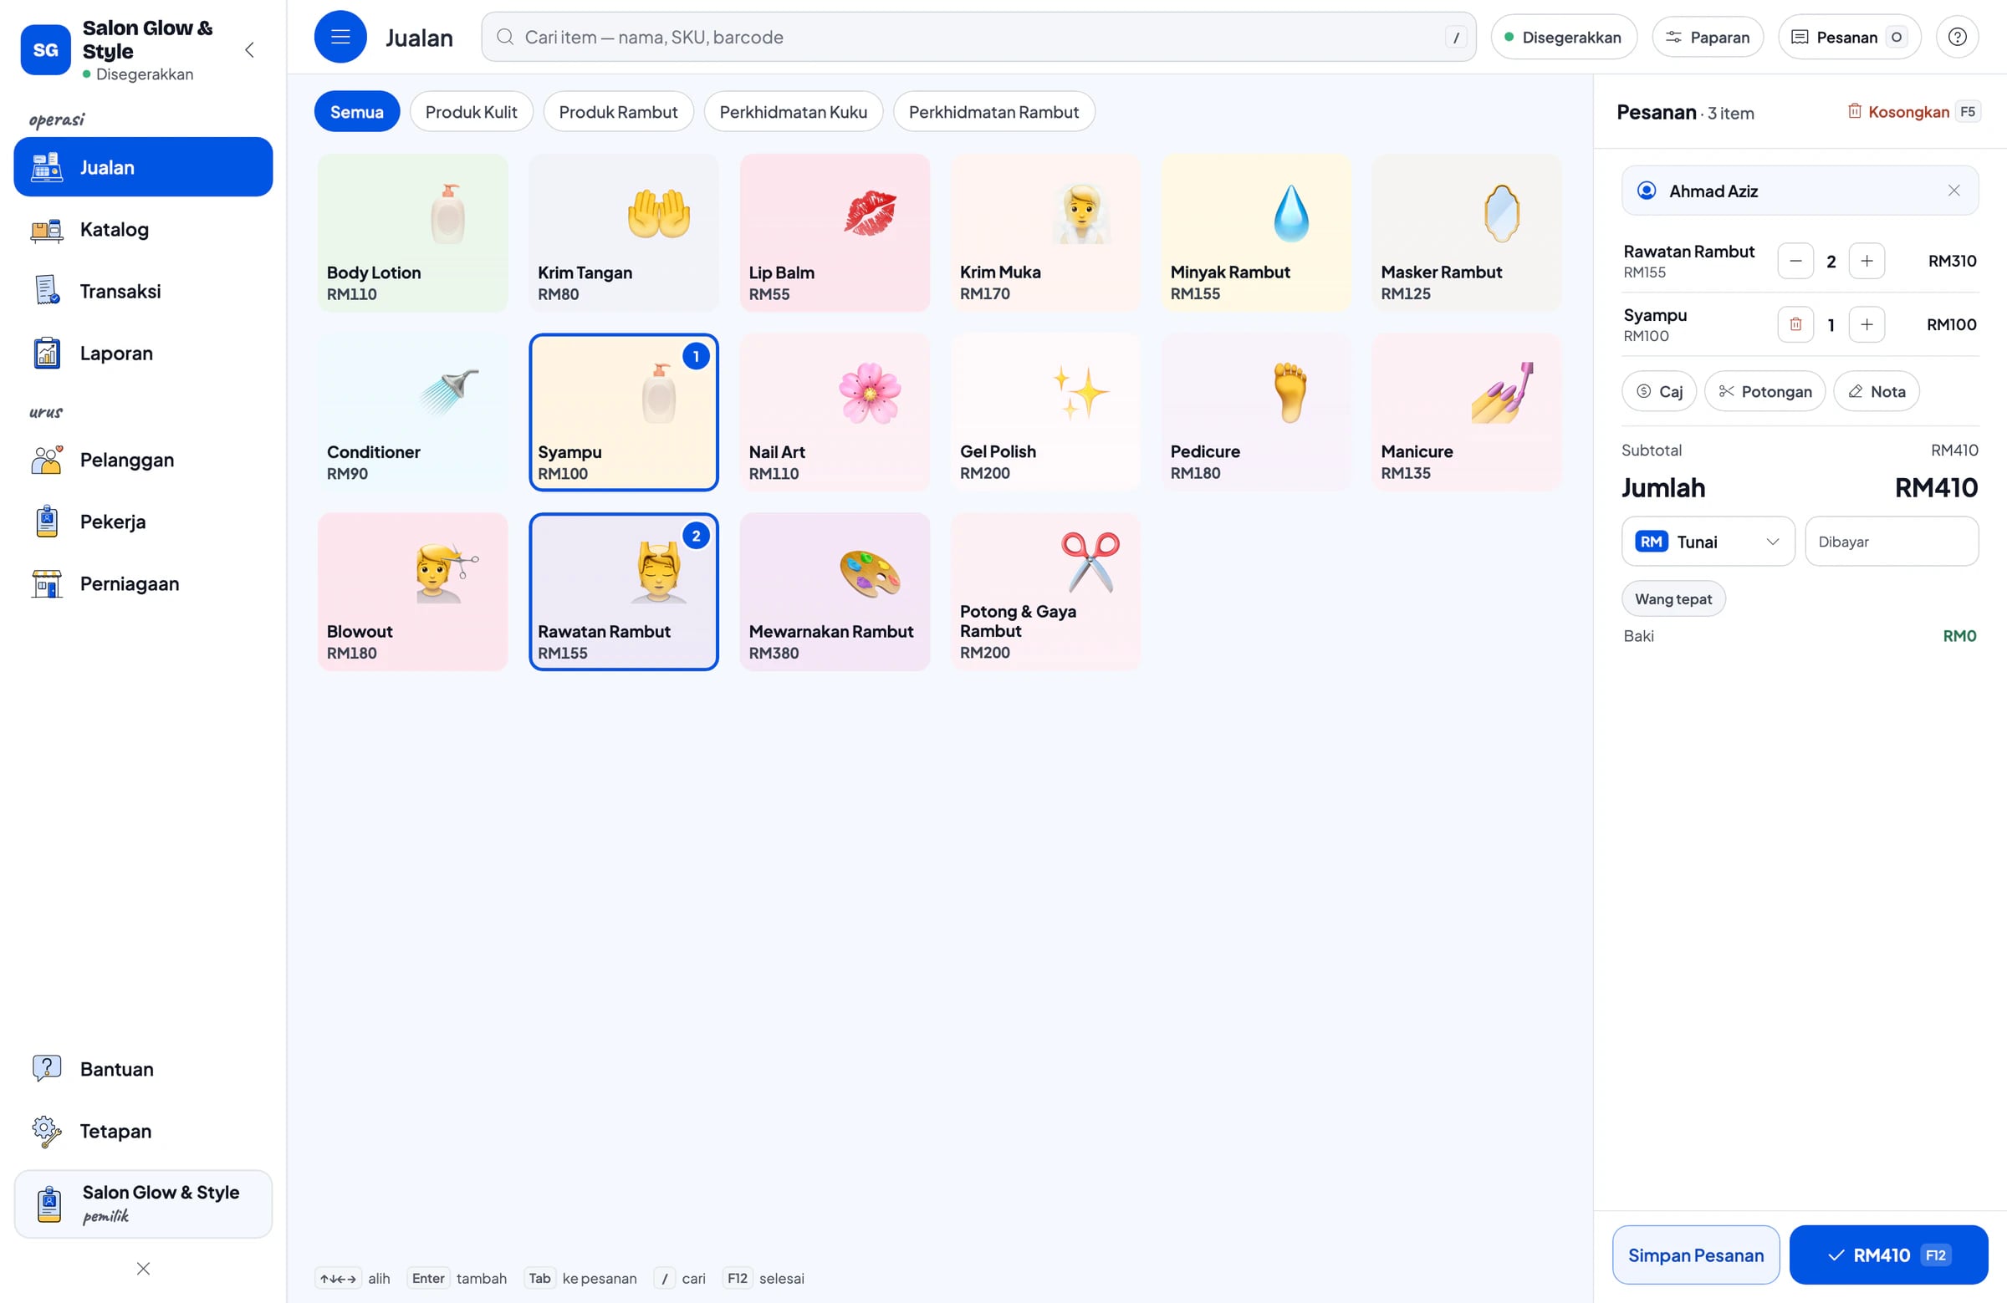Add Lip Balm product card
This screenshot has height=1303, width=2007.
pos(834,232)
